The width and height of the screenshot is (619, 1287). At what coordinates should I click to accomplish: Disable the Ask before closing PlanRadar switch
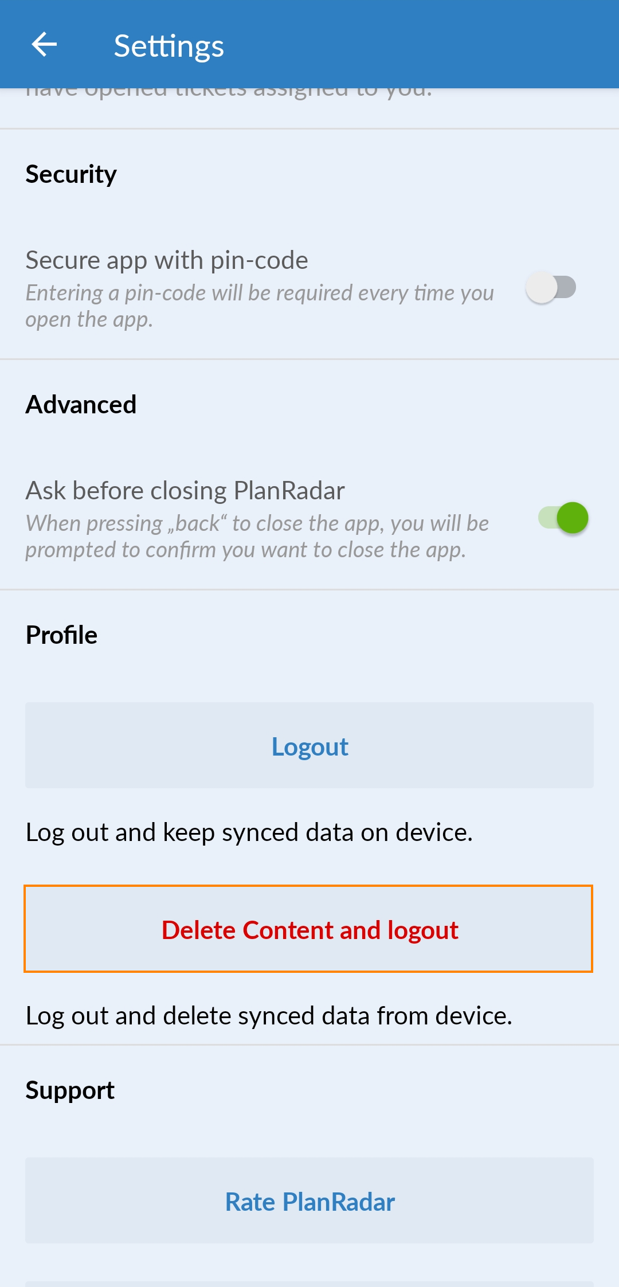click(563, 518)
